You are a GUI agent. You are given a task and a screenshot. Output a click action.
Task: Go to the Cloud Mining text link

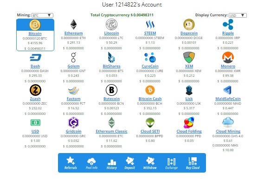[228, 131]
